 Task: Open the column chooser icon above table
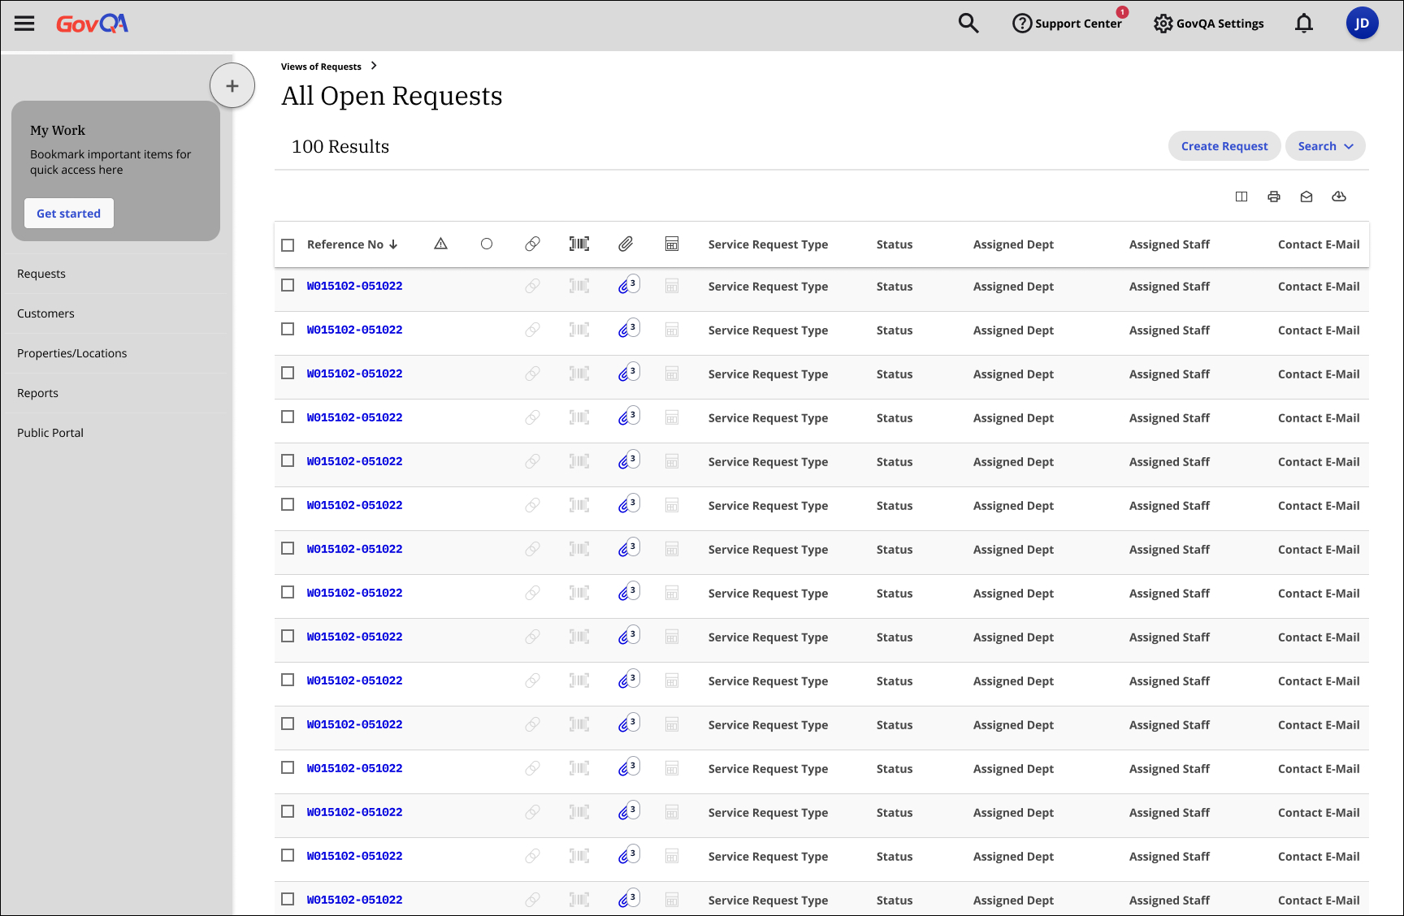1241,197
